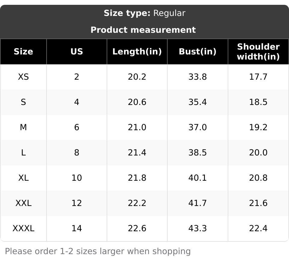Click the XL size cell
This screenshot has height=261, width=289.
[23, 178]
